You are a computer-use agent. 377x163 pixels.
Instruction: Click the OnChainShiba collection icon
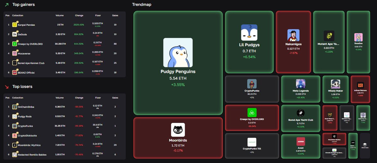tap(14, 107)
